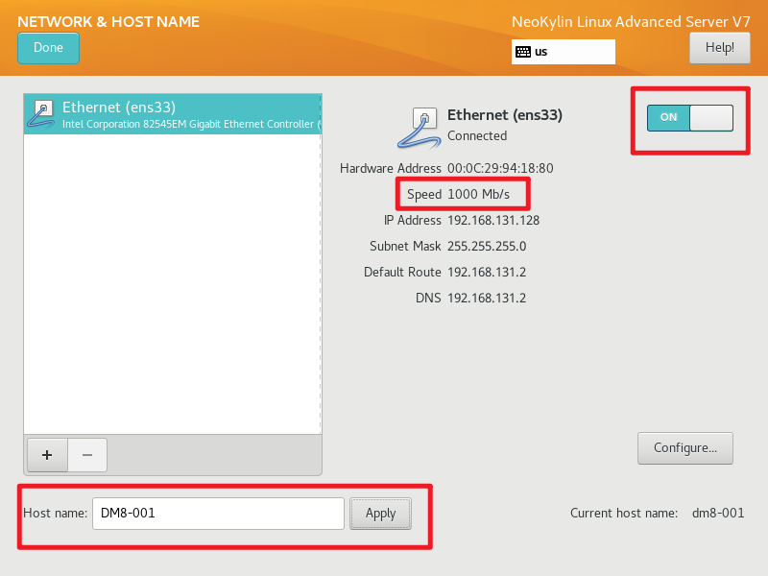This screenshot has height=576, width=768.
Task: Open the Configure... button
Action: (685, 447)
